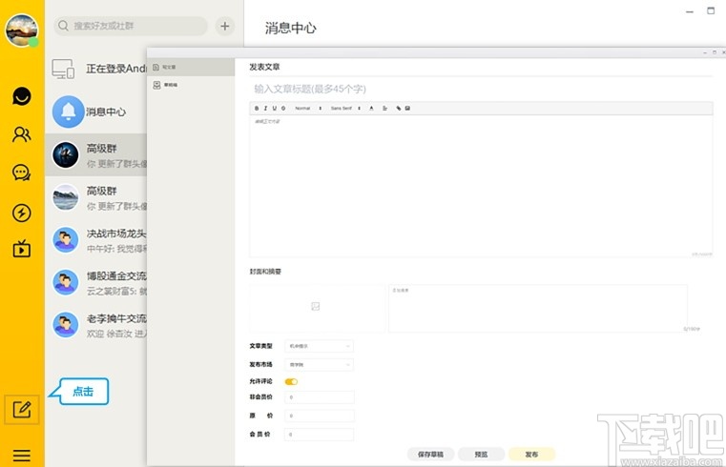Click the cover image upload placeholder
This screenshot has width=726, height=467.
coord(316,307)
